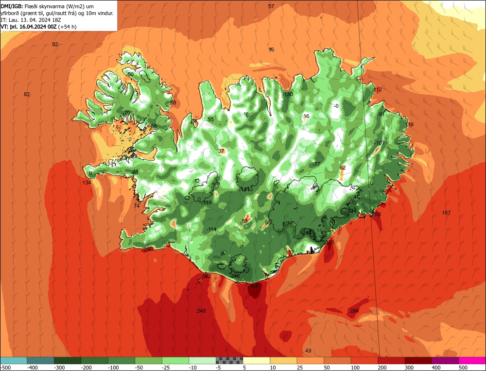Click the legend label 500
486x371 pixels.
pyautogui.click(x=463, y=368)
